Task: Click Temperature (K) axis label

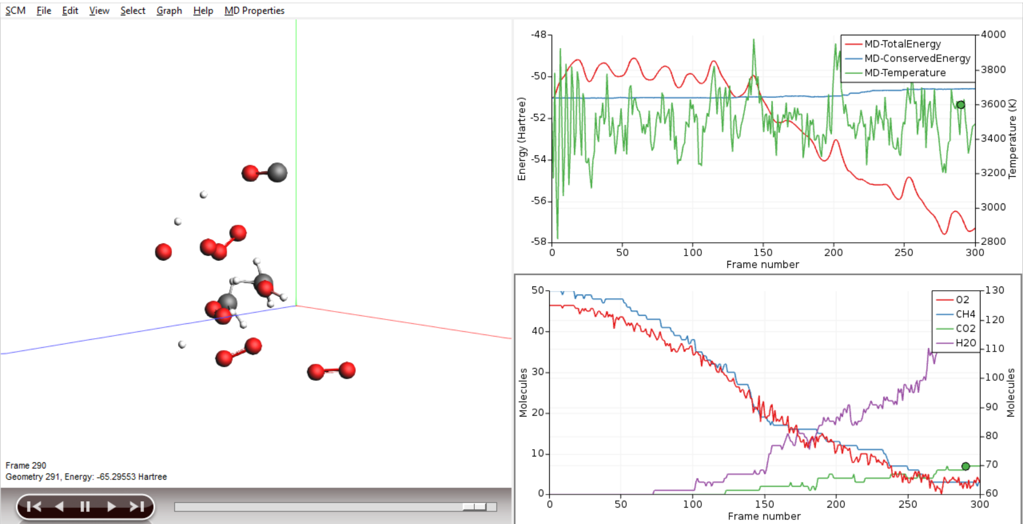Action: click(1012, 139)
